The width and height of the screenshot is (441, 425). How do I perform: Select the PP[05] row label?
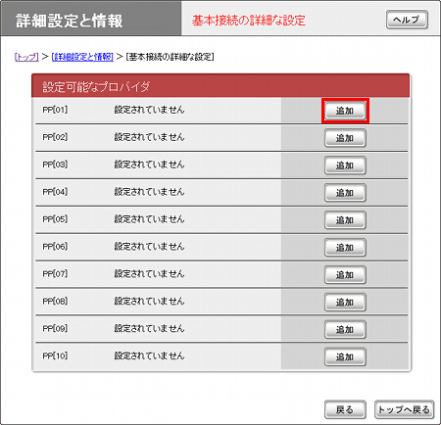pyautogui.click(x=55, y=219)
